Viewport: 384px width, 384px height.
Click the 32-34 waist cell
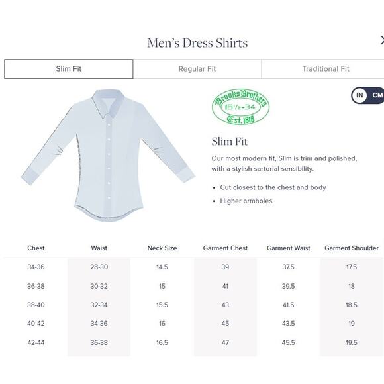(99, 305)
